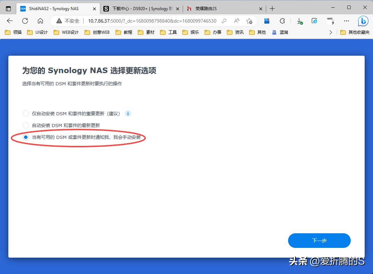
Task: Click the info icon beside the recommended option
Action: click(128, 113)
